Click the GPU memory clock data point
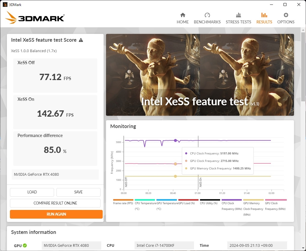This screenshot has height=251, width=306. 175,176
